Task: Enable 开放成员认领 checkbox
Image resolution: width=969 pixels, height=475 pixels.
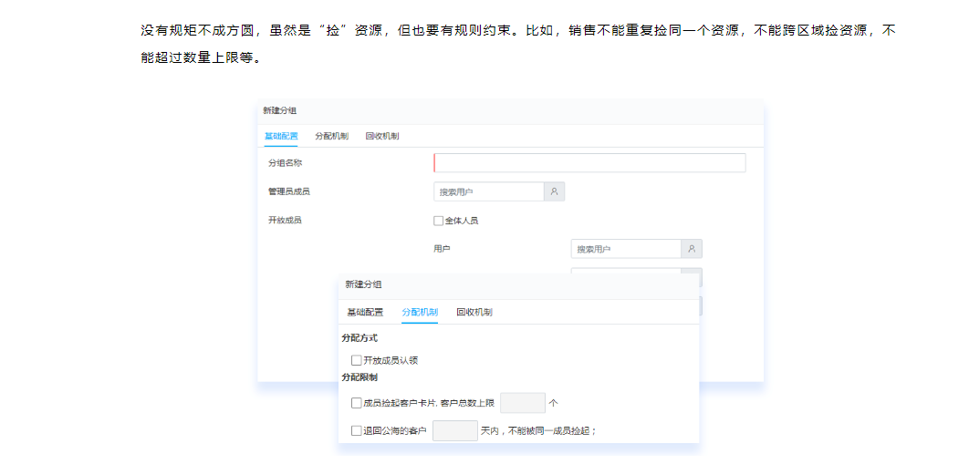Action: pos(357,360)
